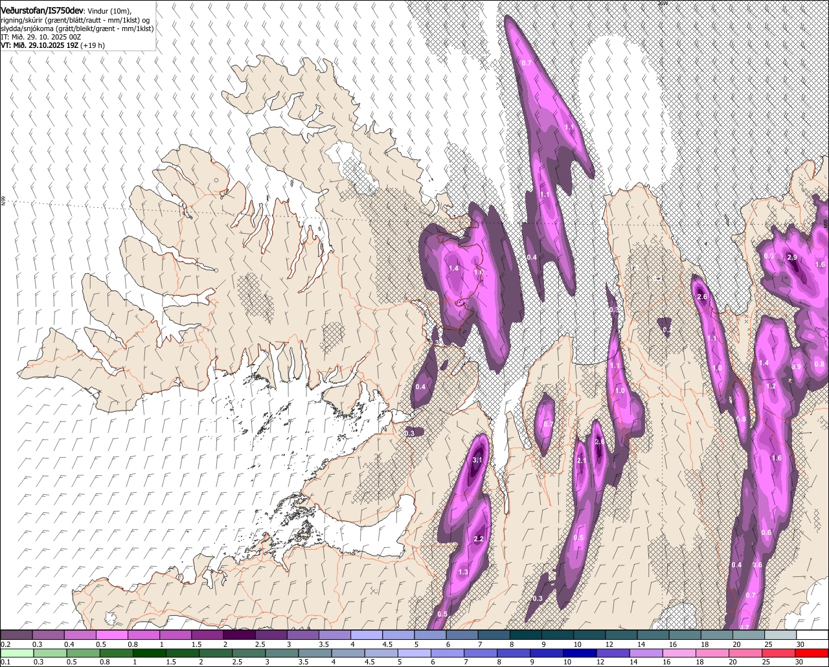Click the 2.2 precipitation value on the map
The image size is (829, 667).
pos(479,539)
